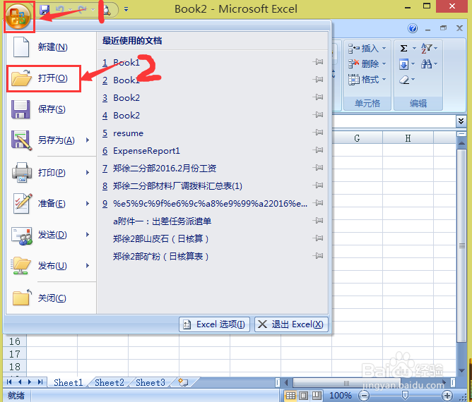Pin recent document number 3 Book2
Screen dimensions: 472x402
pyautogui.click(x=318, y=97)
